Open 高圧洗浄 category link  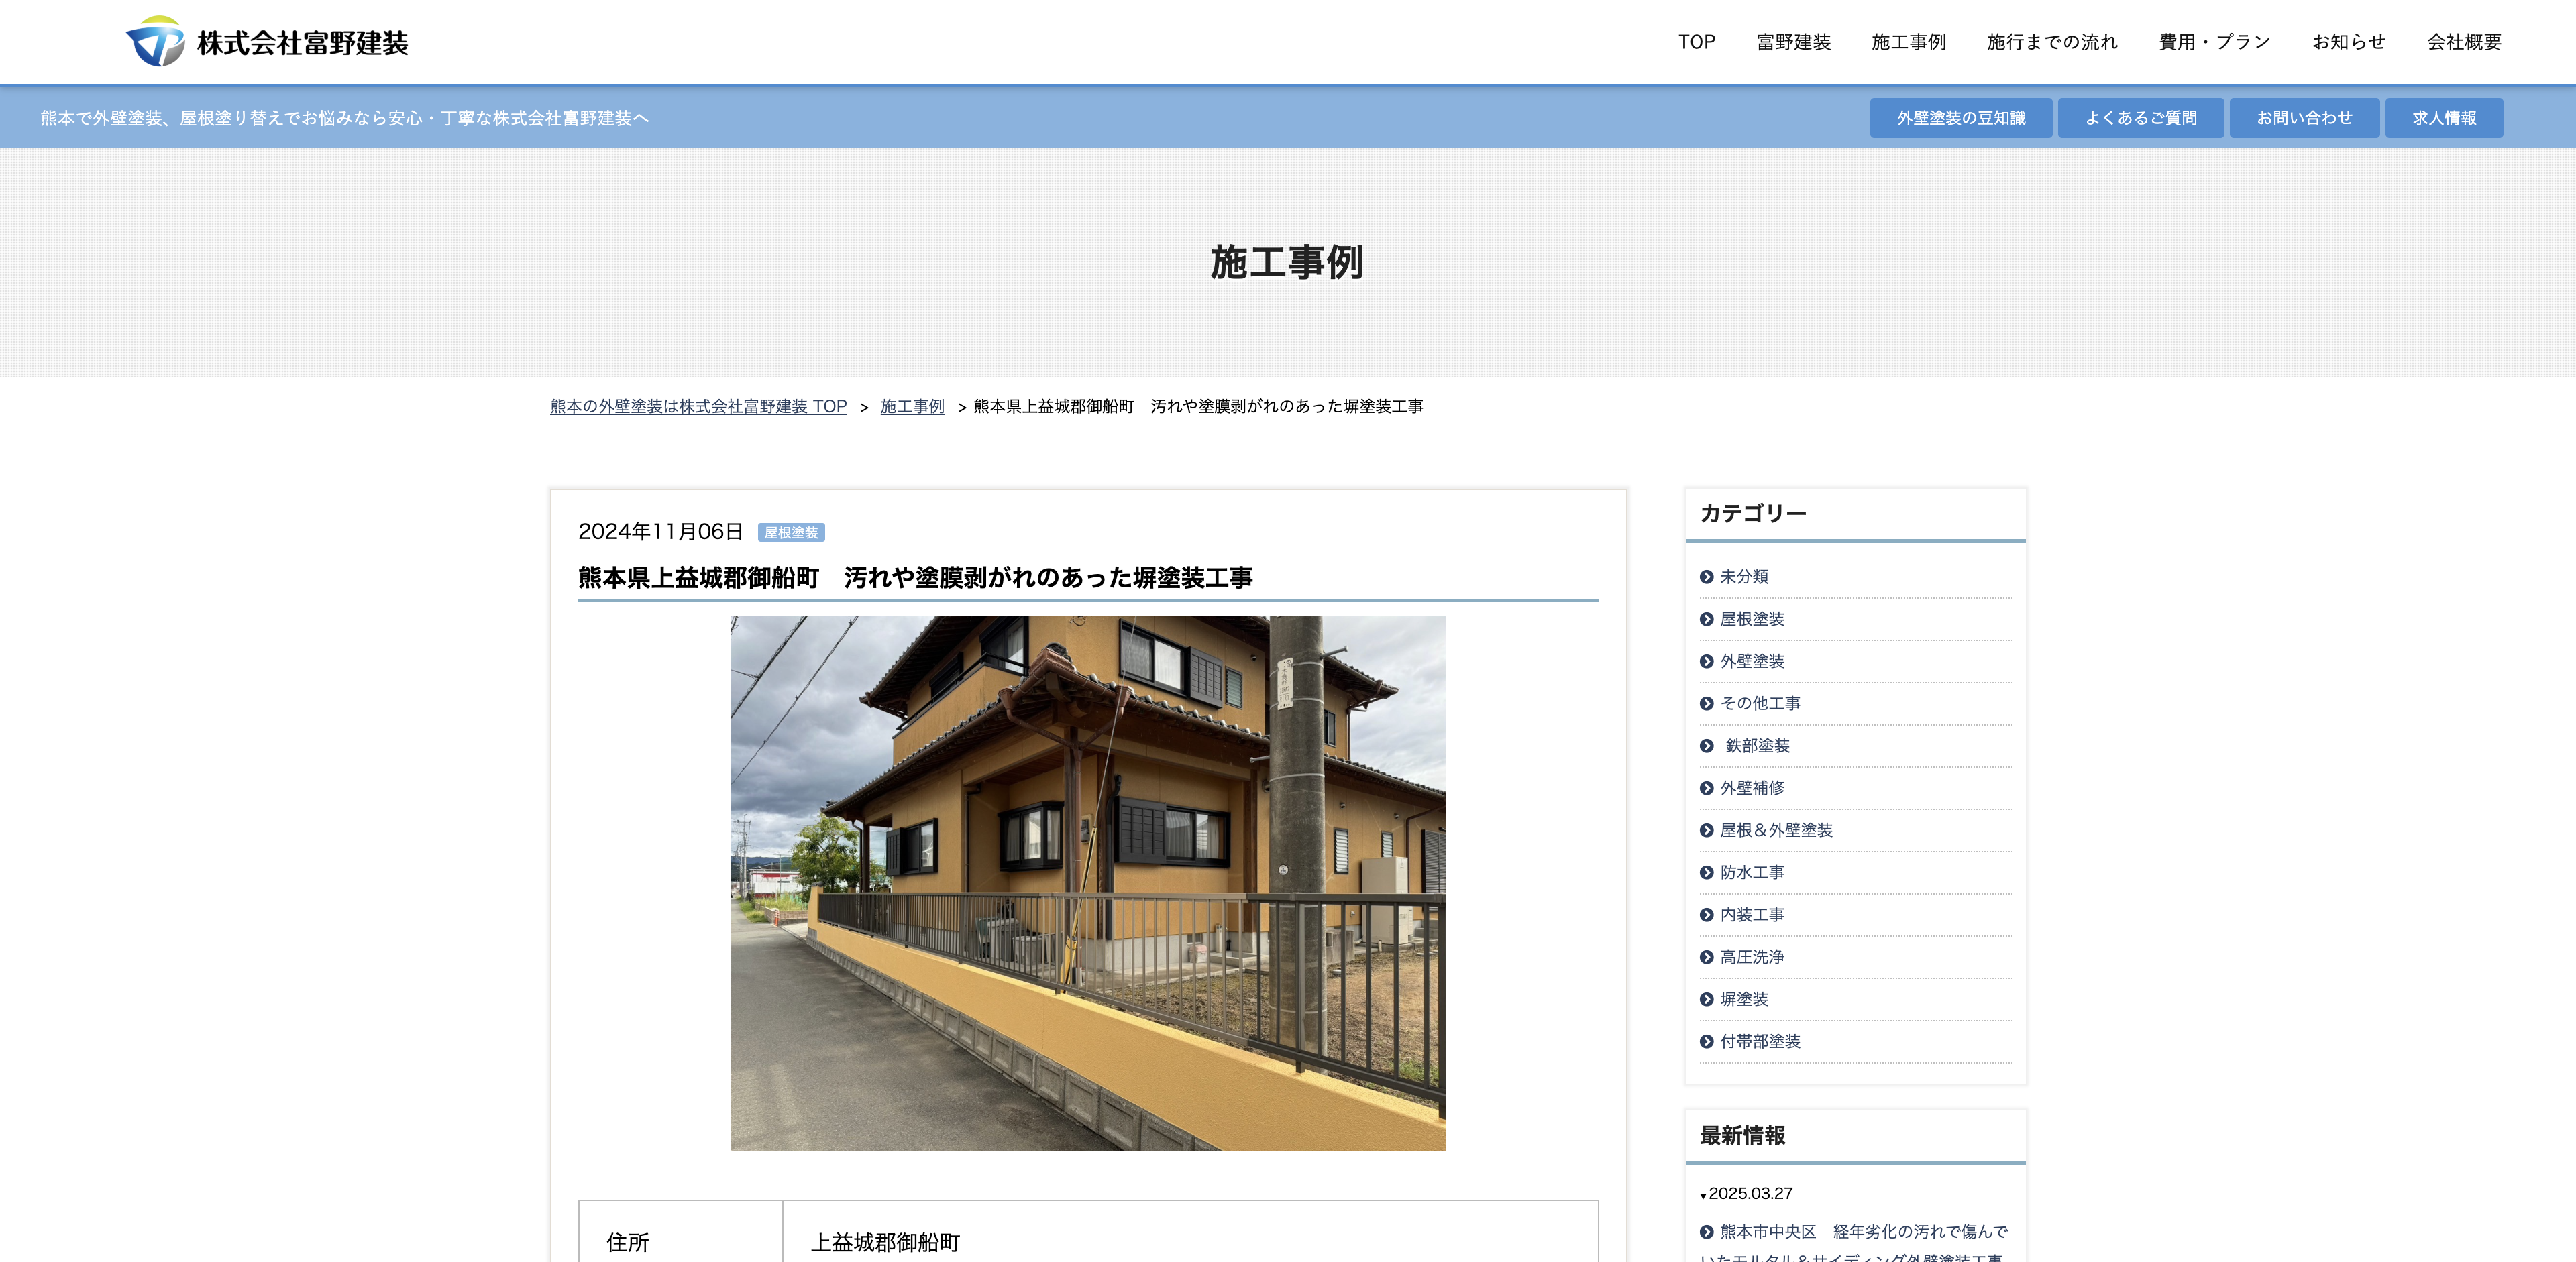(1751, 958)
